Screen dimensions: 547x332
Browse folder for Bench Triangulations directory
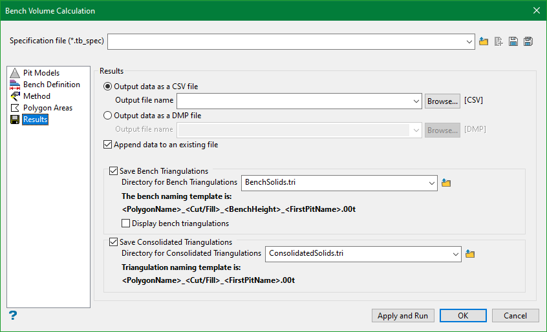446,183
